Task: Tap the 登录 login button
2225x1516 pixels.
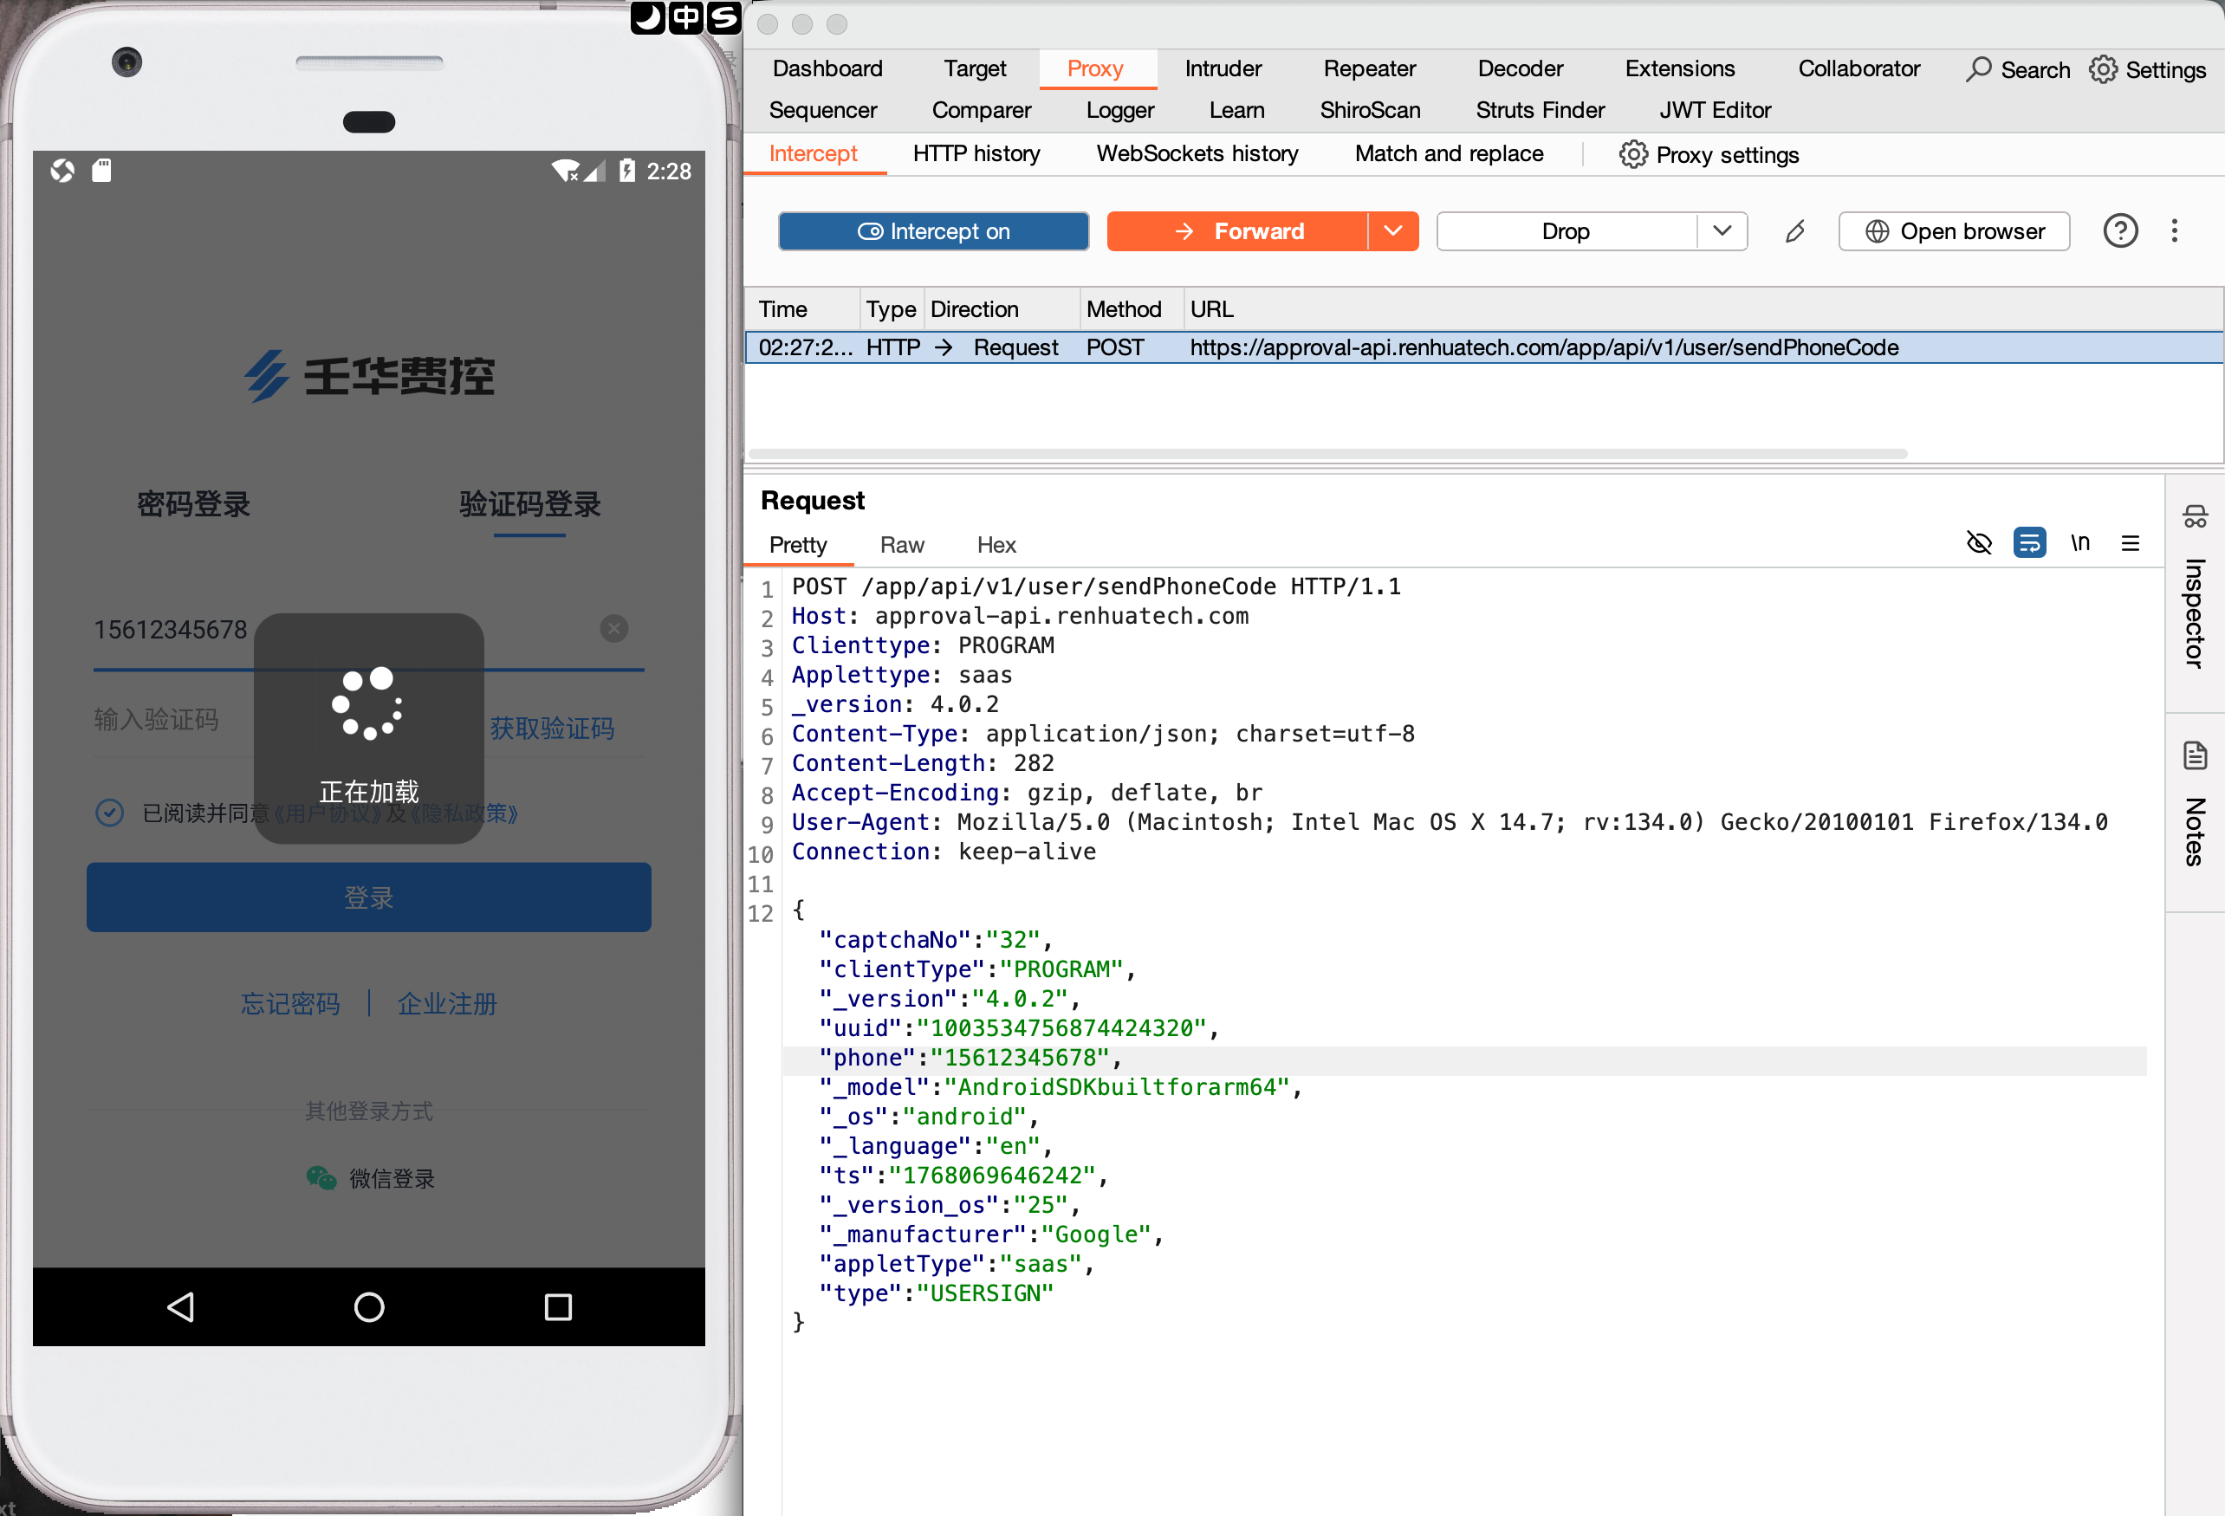Action: [x=368, y=897]
